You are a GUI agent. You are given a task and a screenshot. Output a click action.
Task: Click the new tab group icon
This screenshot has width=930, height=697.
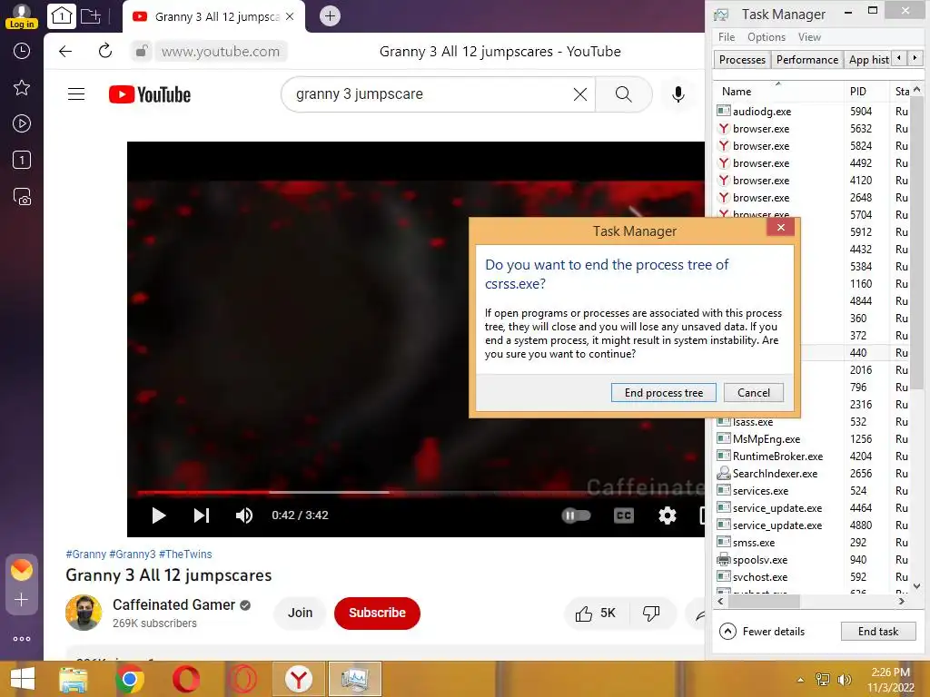pos(91,16)
